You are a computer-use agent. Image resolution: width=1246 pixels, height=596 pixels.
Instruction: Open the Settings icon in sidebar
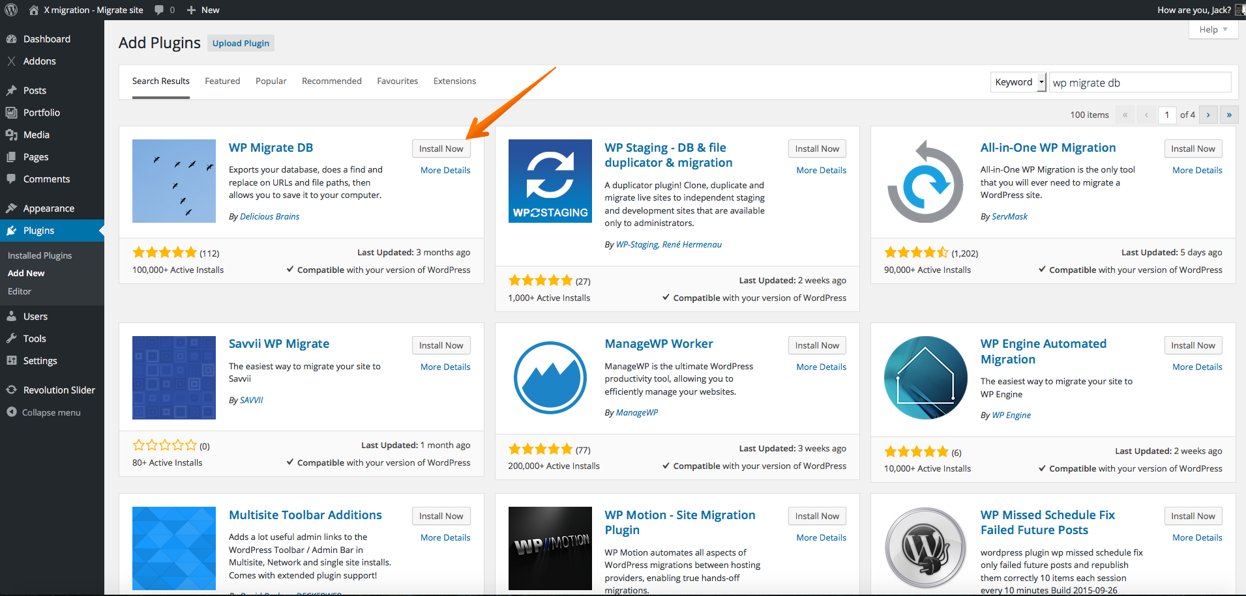click(11, 361)
